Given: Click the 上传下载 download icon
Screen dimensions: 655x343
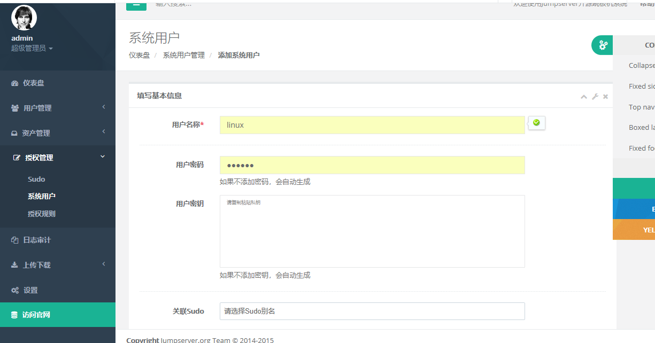Looking at the screenshot, I should [x=14, y=265].
